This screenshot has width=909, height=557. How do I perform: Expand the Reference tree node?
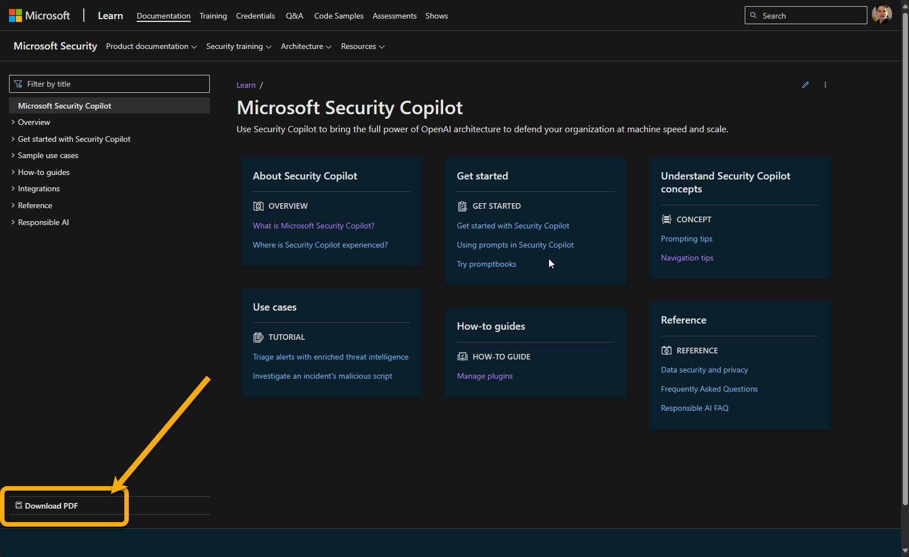point(13,205)
